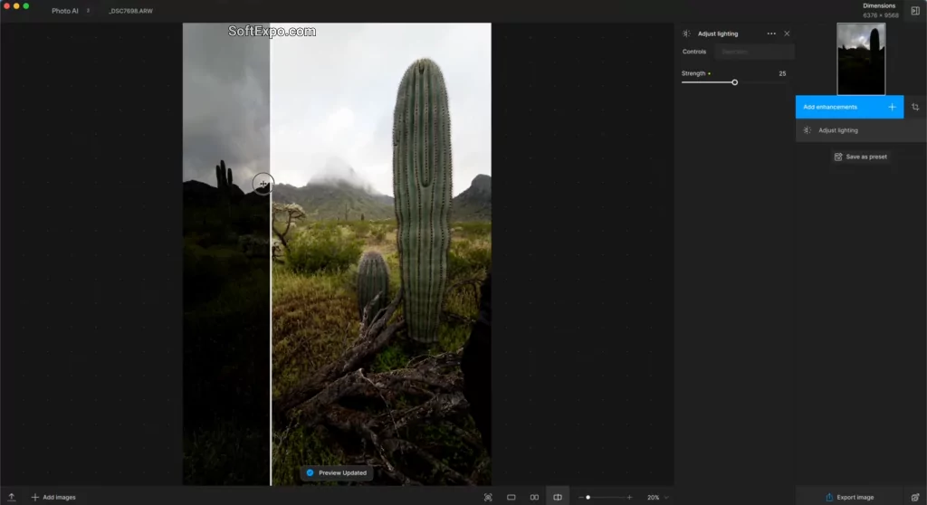Open the Adjust lighting three-dot menu
The height and width of the screenshot is (505, 927).
point(771,33)
